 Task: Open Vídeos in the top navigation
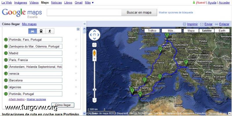click(34, 3)
